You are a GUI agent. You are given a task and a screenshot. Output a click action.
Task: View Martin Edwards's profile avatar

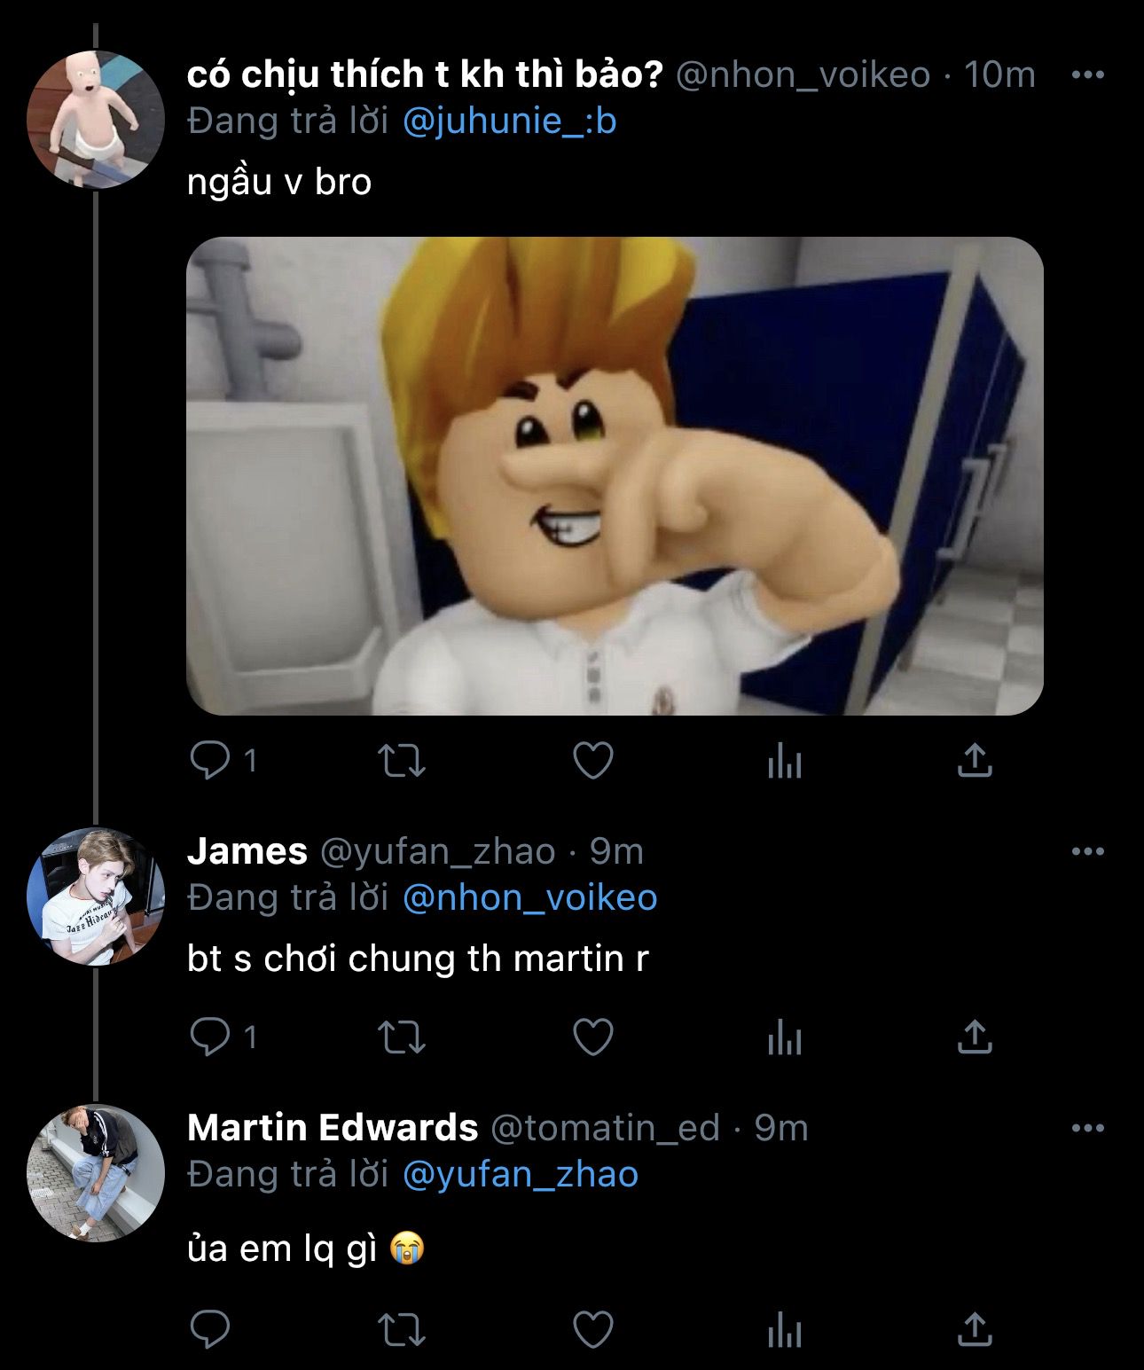(96, 1172)
